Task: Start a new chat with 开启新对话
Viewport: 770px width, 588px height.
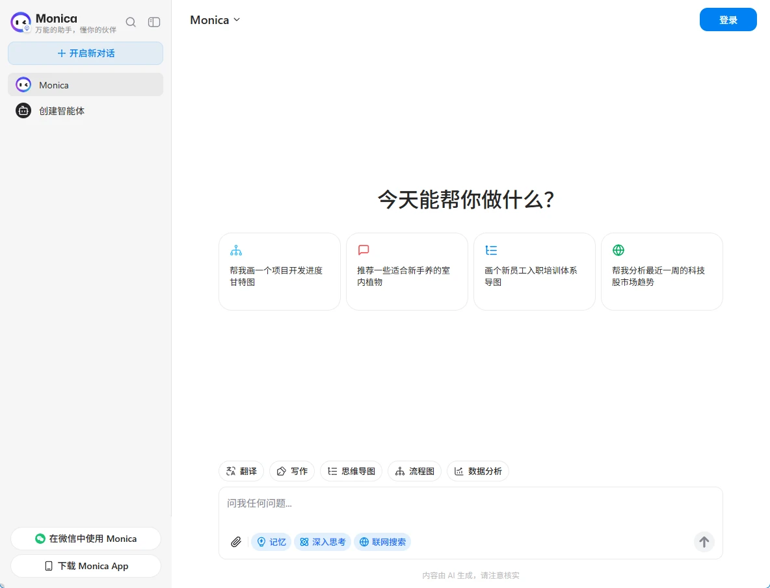Action: pyautogui.click(x=86, y=53)
